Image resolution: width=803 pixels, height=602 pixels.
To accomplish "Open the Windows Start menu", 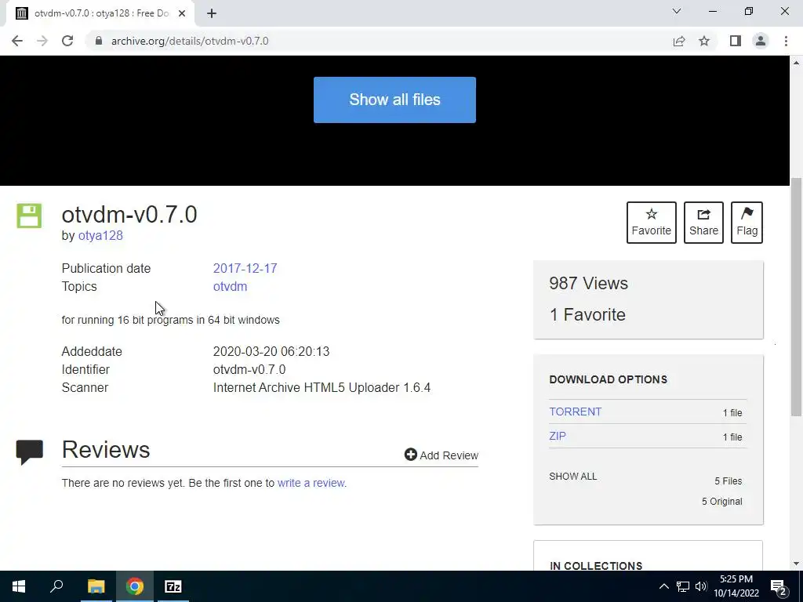I will 19,586.
